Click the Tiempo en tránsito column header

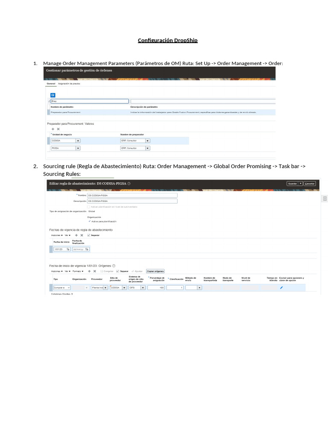[272, 279]
